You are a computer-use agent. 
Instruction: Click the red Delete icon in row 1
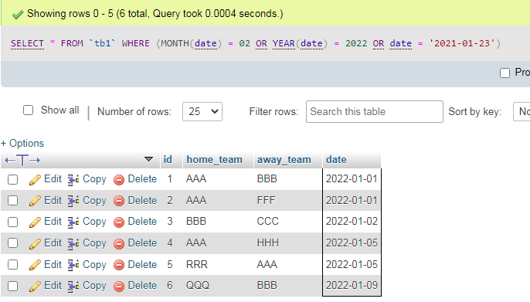click(x=119, y=180)
